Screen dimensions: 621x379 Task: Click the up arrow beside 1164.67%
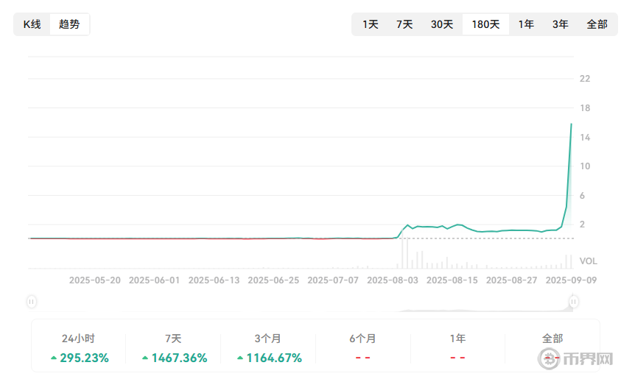[x=240, y=358]
